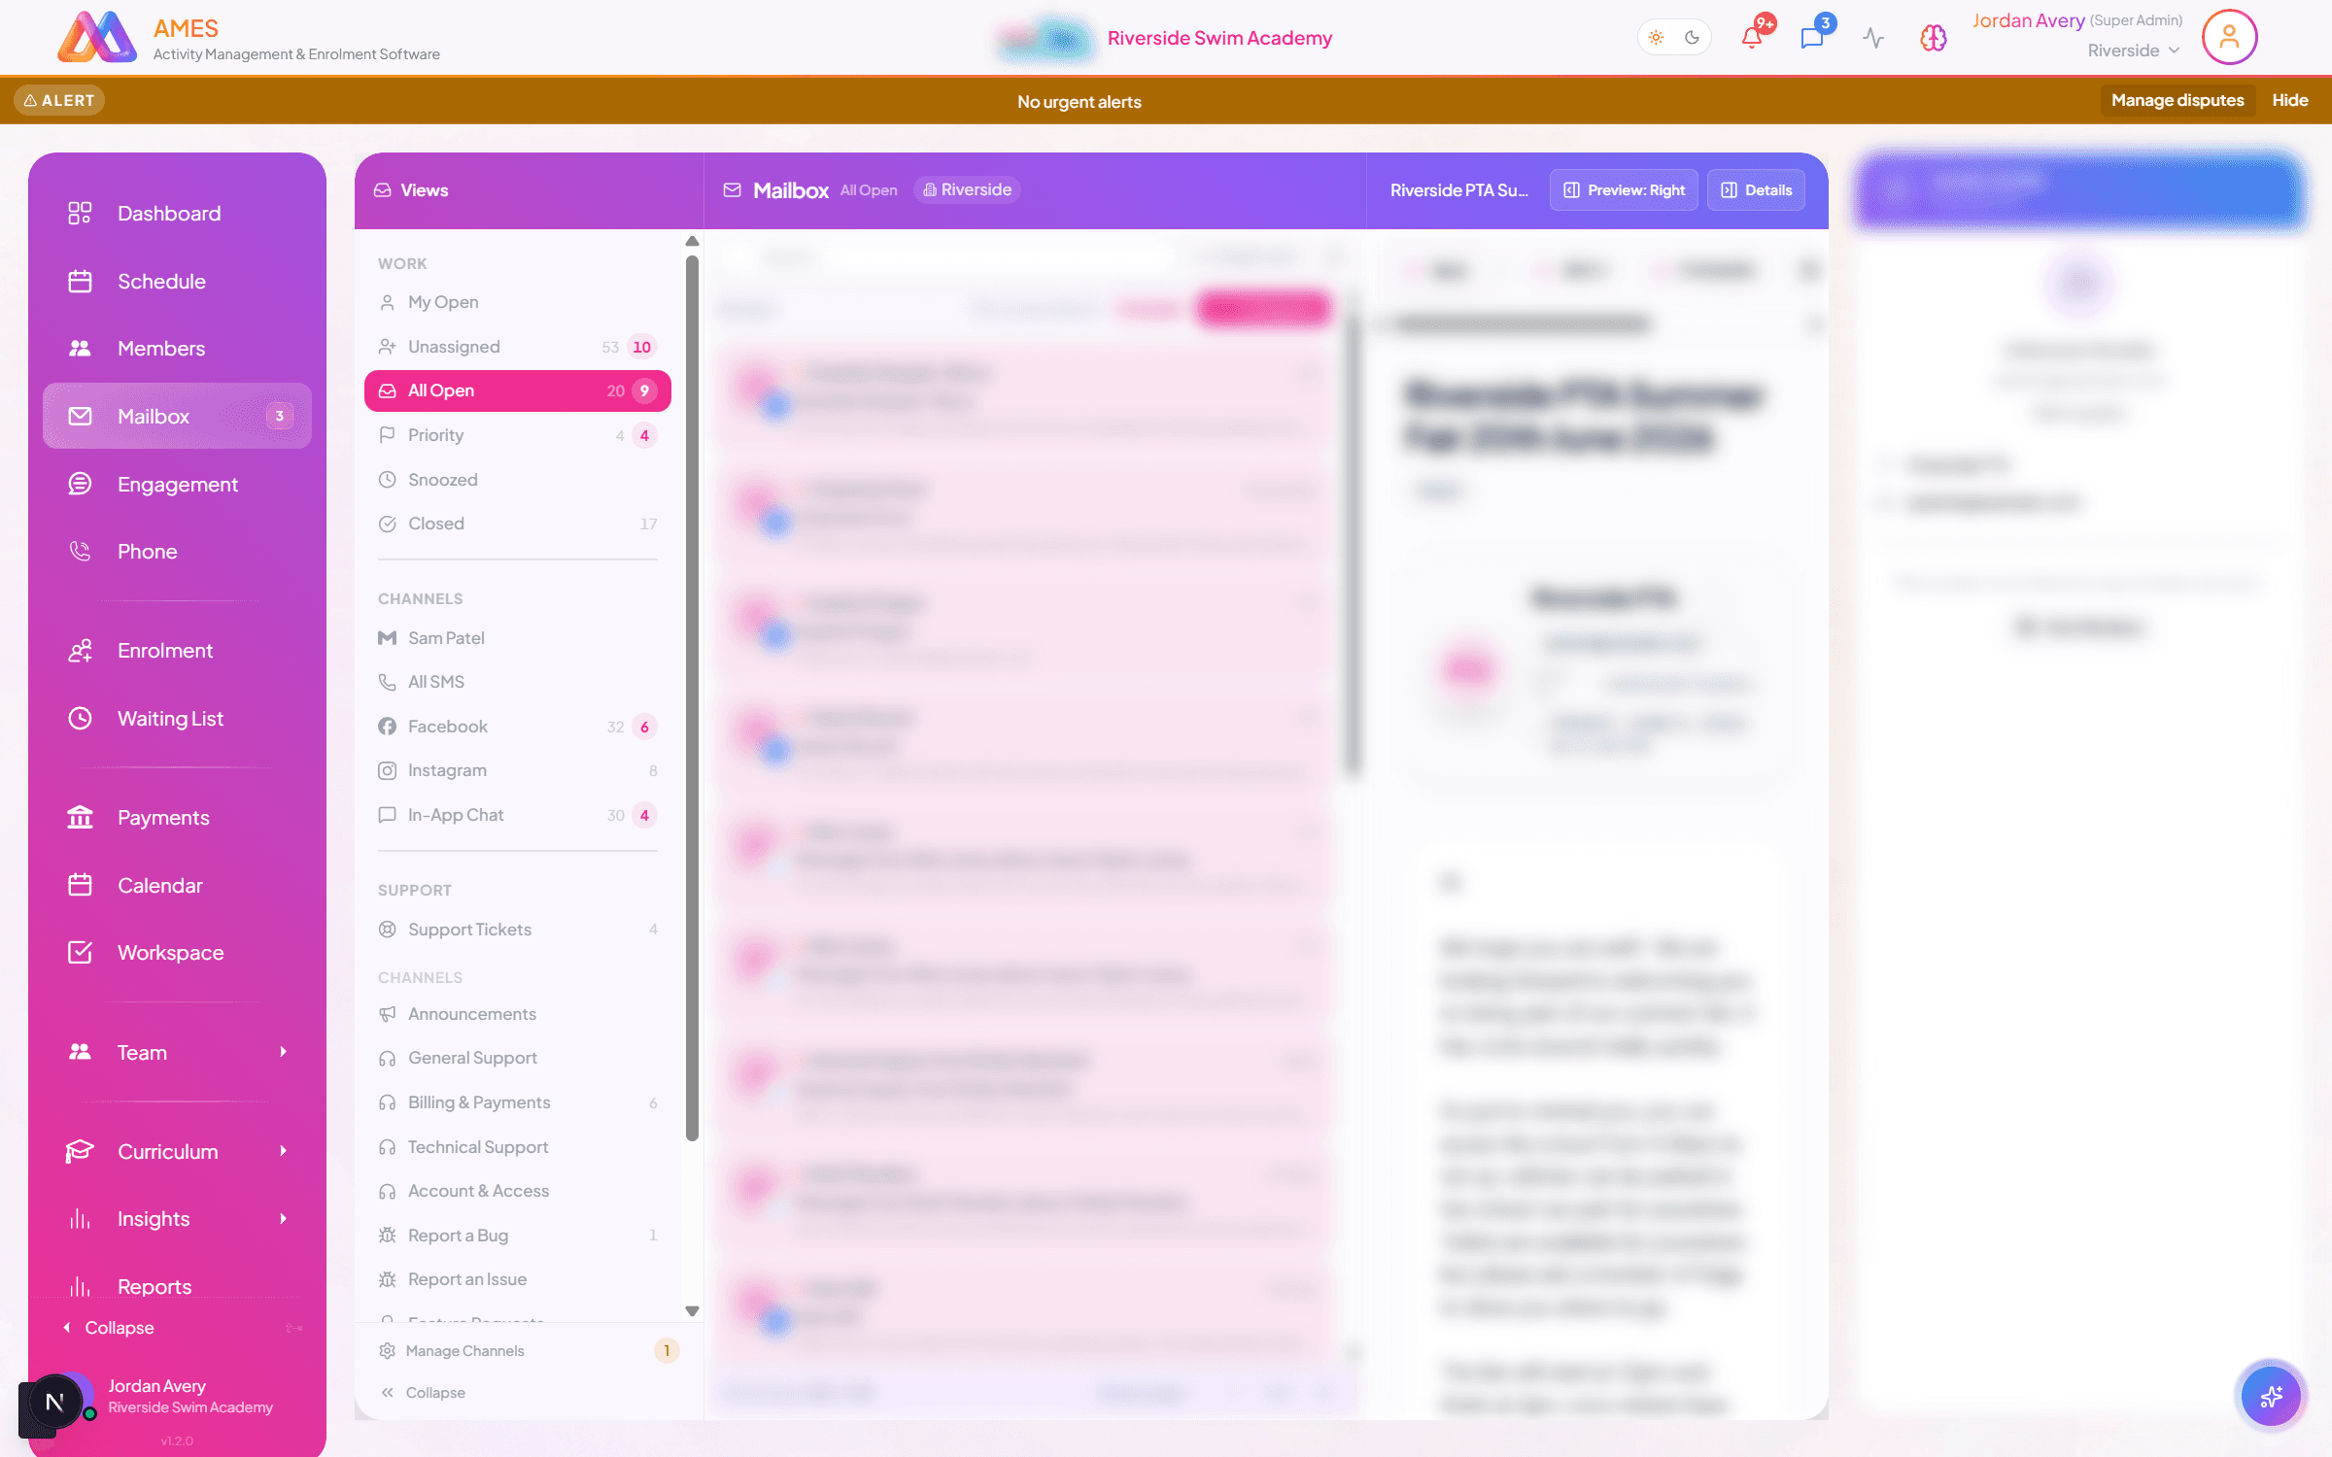The width and height of the screenshot is (2332, 1457).
Task: Click the Instagram channel icon
Action: [x=387, y=770]
